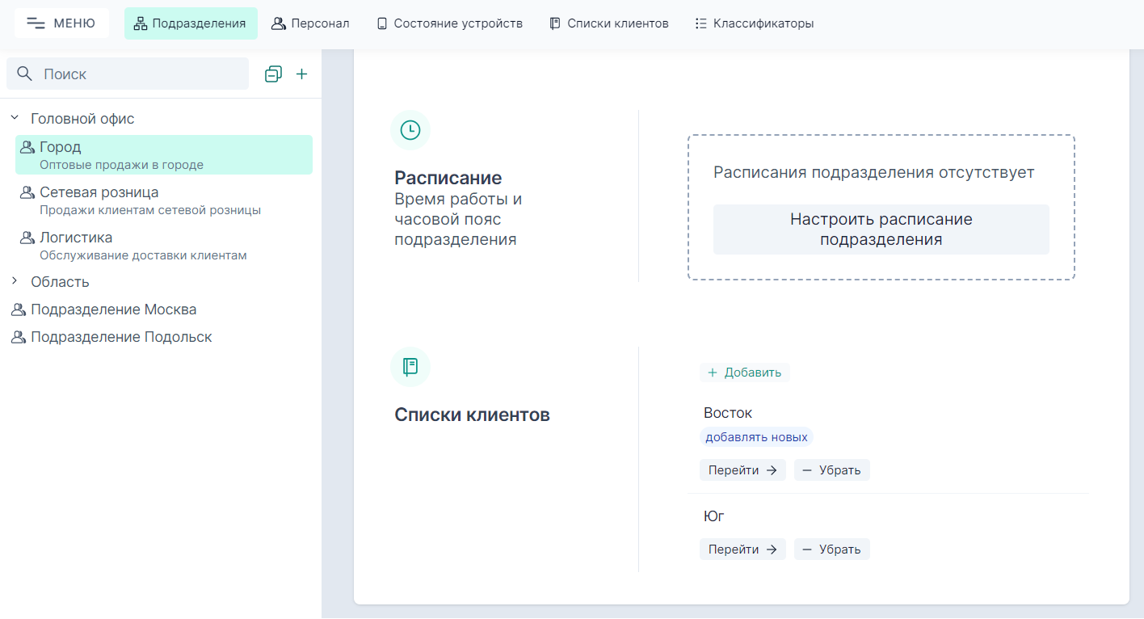Screen dimensions: 1144x619
Task: Click the Состояние устройств device icon
Action: [x=381, y=23]
